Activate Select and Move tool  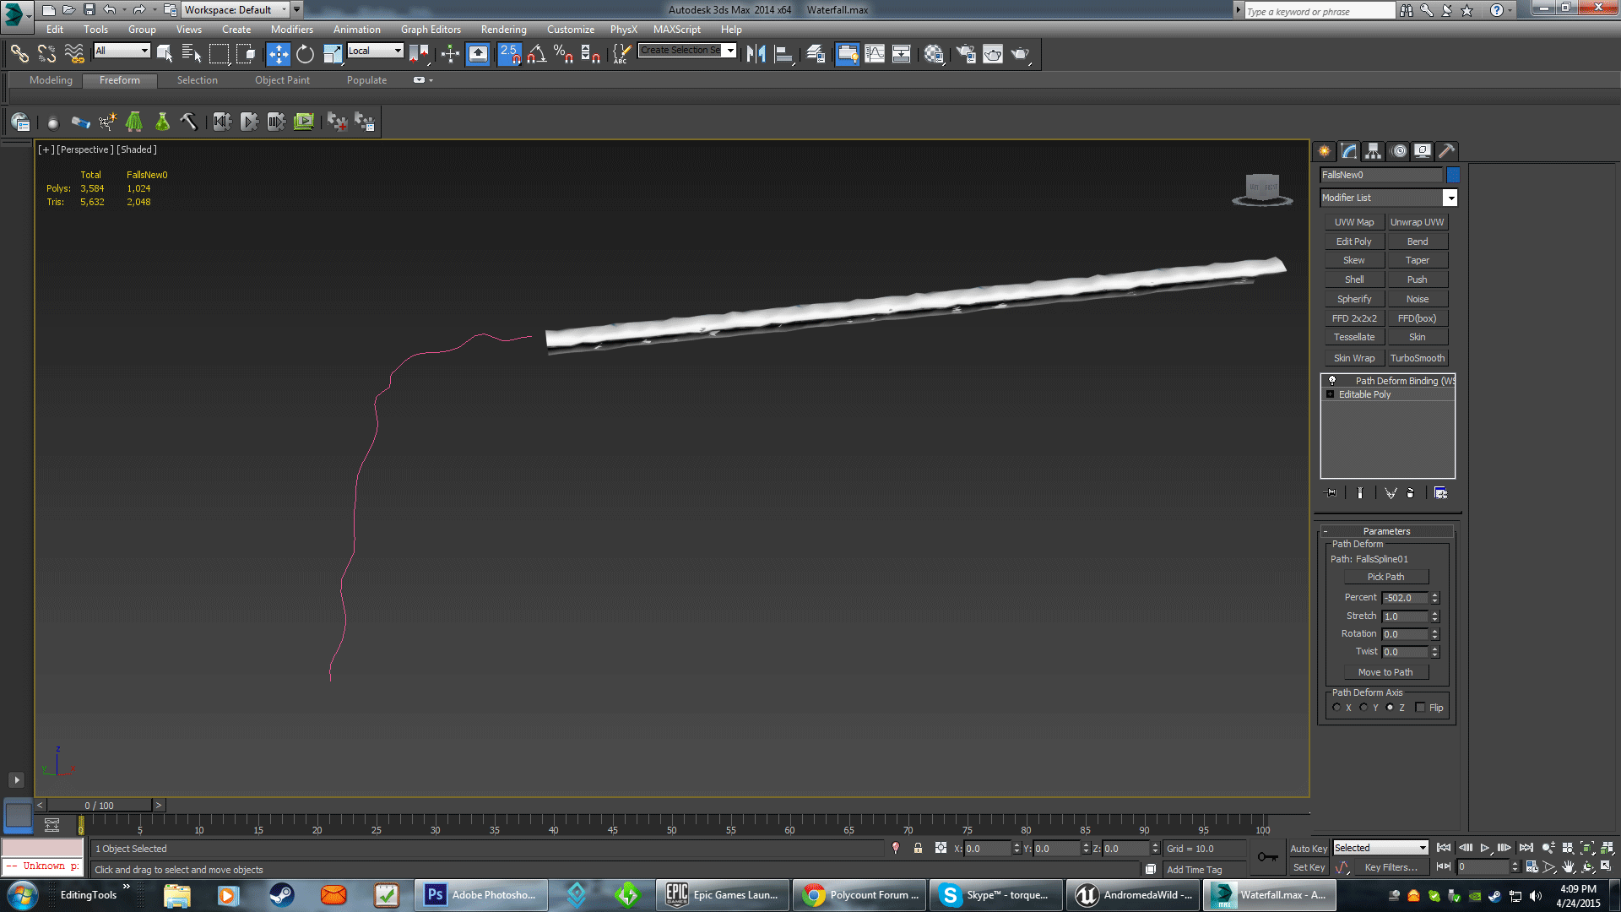click(x=278, y=54)
